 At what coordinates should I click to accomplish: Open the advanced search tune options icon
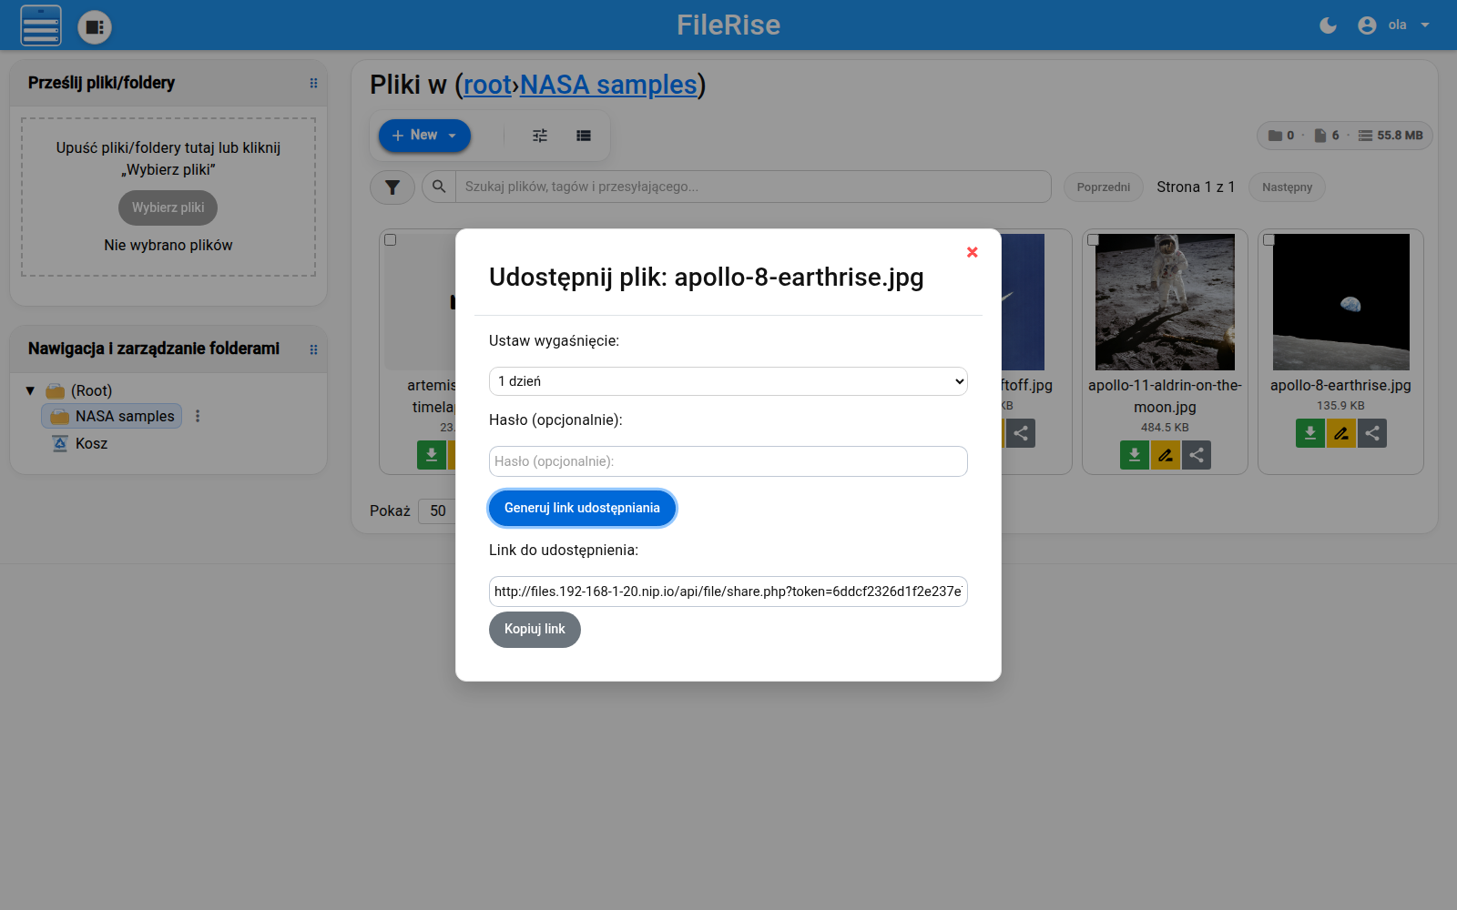[x=540, y=136]
